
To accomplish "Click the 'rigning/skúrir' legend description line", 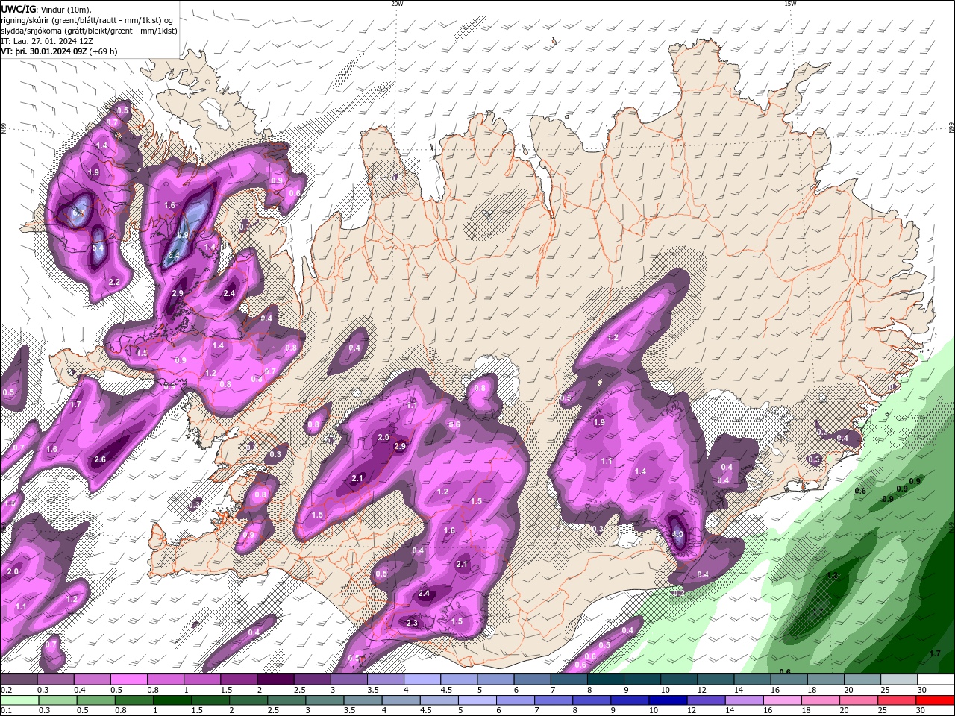I will click(87, 20).
